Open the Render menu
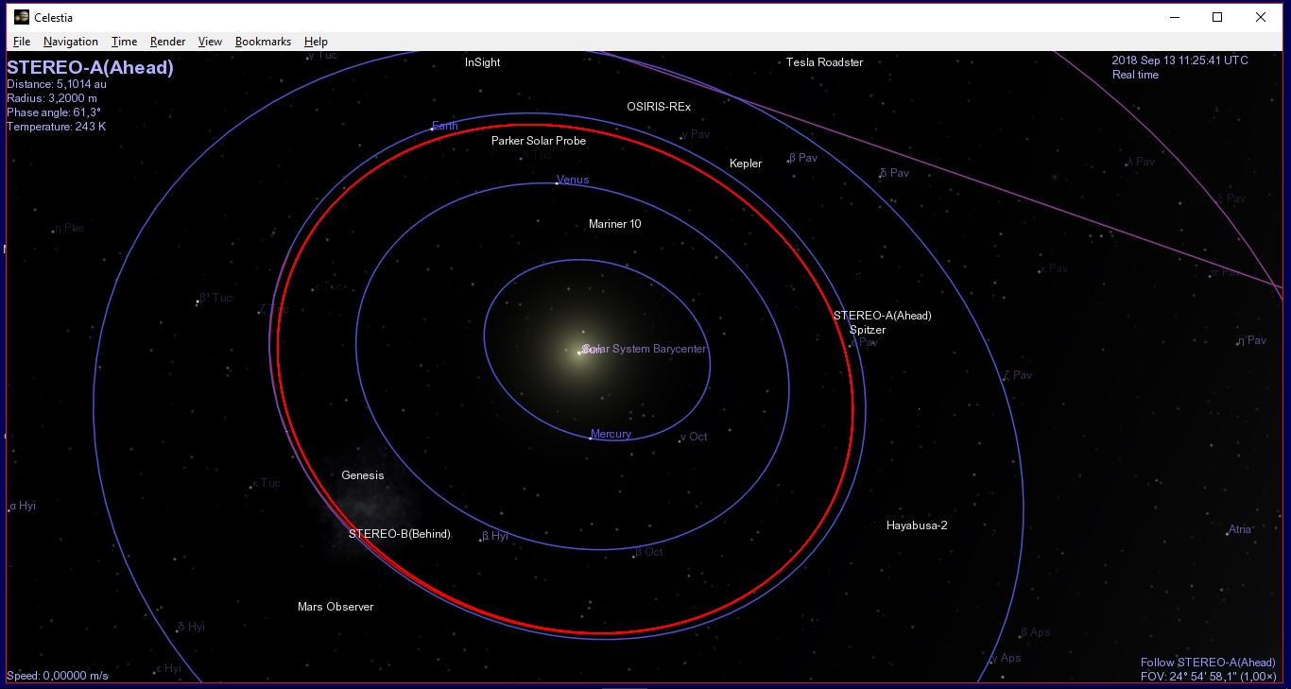The height and width of the screenshot is (689, 1291). coord(167,42)
